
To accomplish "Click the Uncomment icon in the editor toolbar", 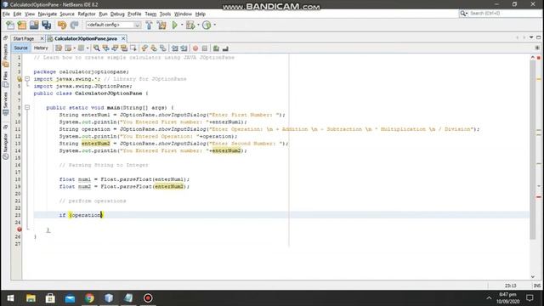I will pyautogui.click(x=225, y=48).
